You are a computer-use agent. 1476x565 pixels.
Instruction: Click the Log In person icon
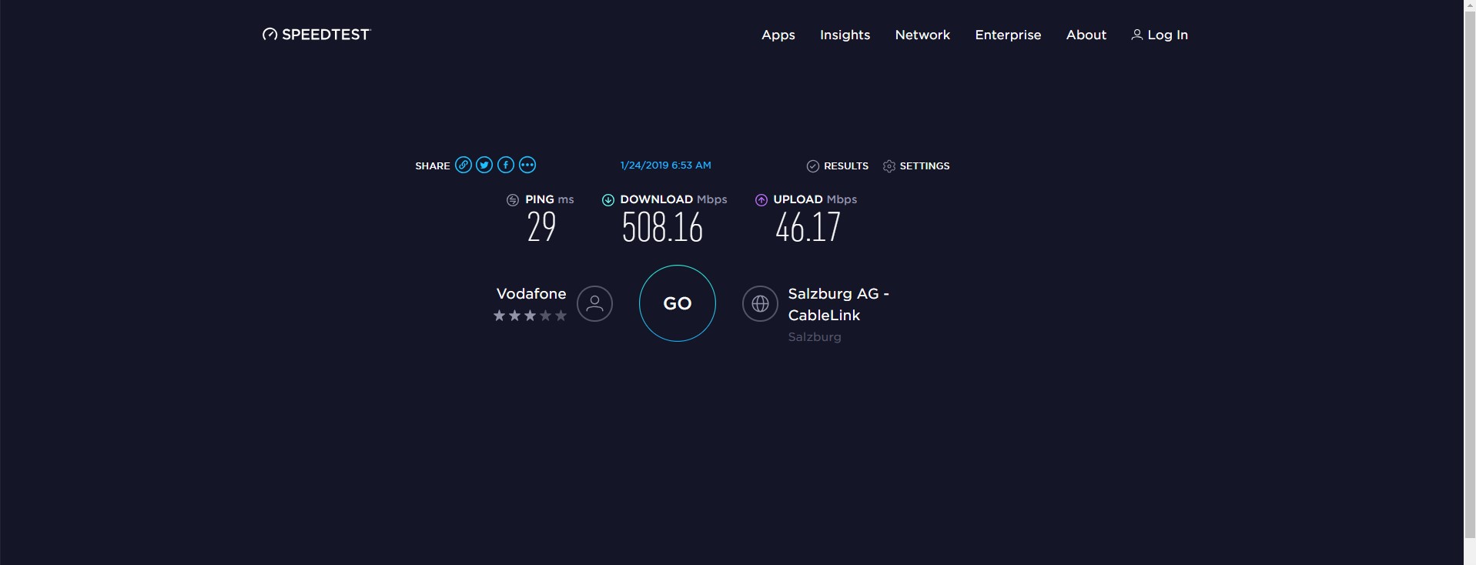coord(1136,35)
